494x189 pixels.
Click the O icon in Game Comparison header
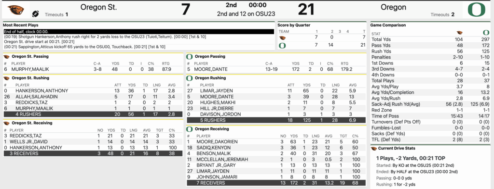(486, 32)
